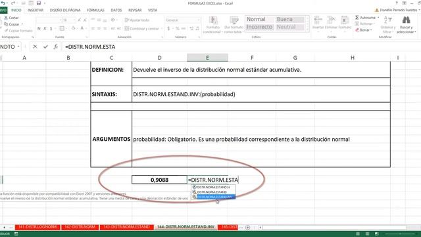Open Formato condicional menu
This screenshot has height=237, width=421.
213,25
